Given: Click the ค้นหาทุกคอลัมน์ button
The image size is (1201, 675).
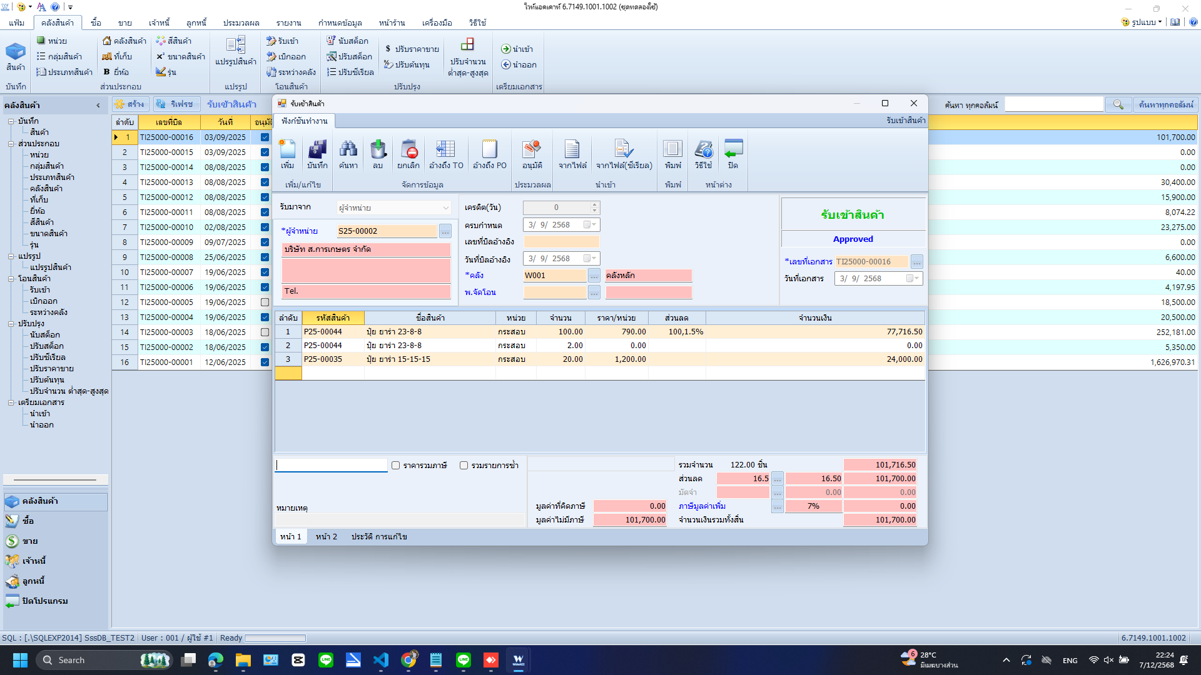Looking at the screenshot, I should pyautogui.click(x=1165, y=104).
